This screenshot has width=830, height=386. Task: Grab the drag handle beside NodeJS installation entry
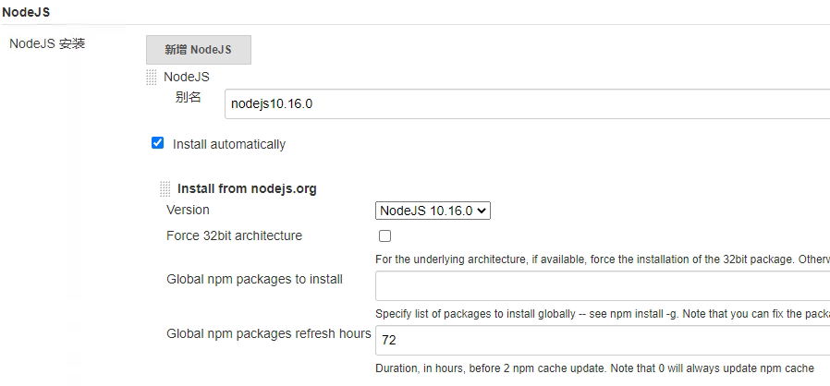pos(152,78)
